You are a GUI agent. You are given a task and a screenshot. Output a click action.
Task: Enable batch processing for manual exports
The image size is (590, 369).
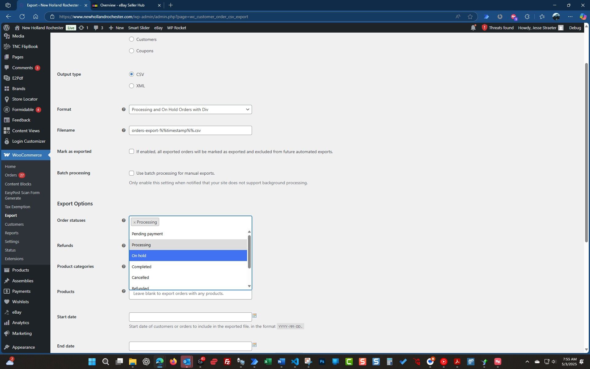pyautogui.click(x=132, y=173)
